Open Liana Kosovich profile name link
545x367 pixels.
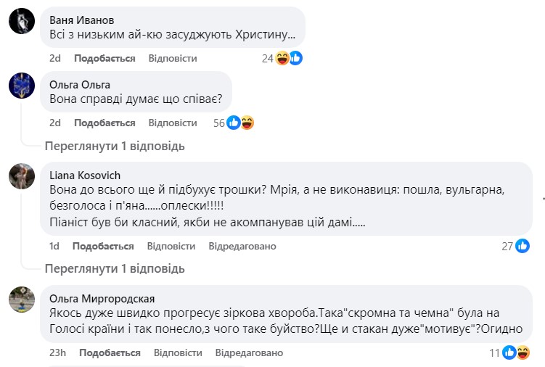tap(85, 175)
